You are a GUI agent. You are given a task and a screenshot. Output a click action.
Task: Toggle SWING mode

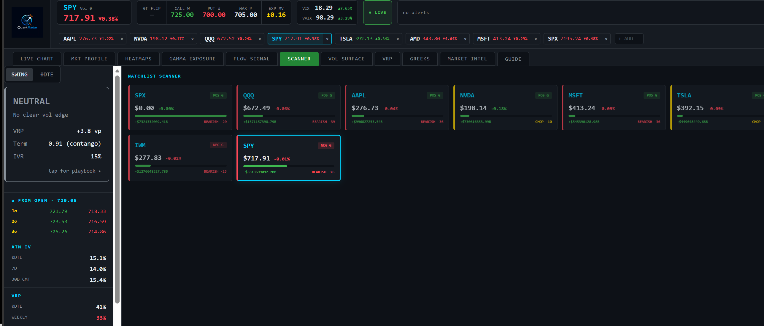click(x=20, y=75)
